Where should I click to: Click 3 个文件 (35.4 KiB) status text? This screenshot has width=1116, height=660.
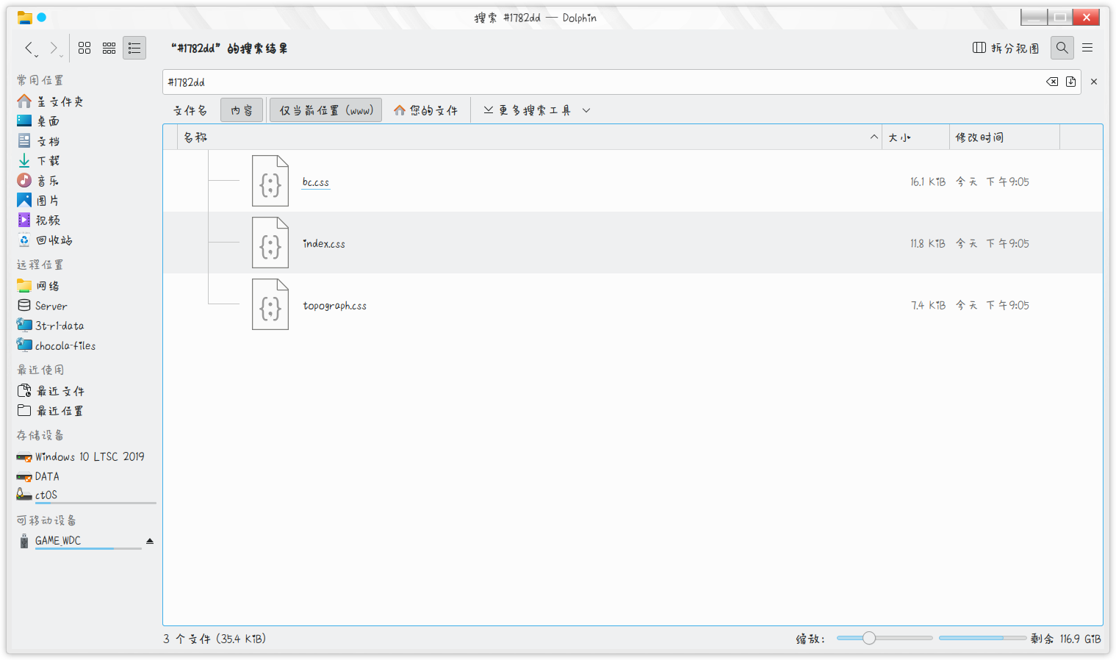(215, 639)
